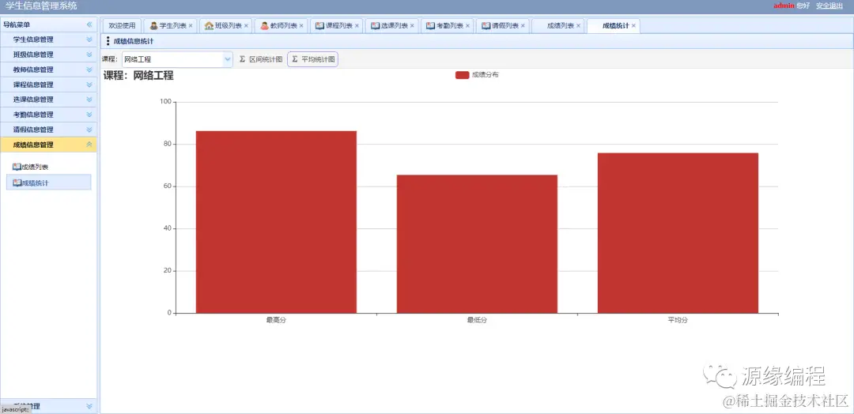Click the house icon on 班级列表 tab
854x414 pixels.
point(209,25)
